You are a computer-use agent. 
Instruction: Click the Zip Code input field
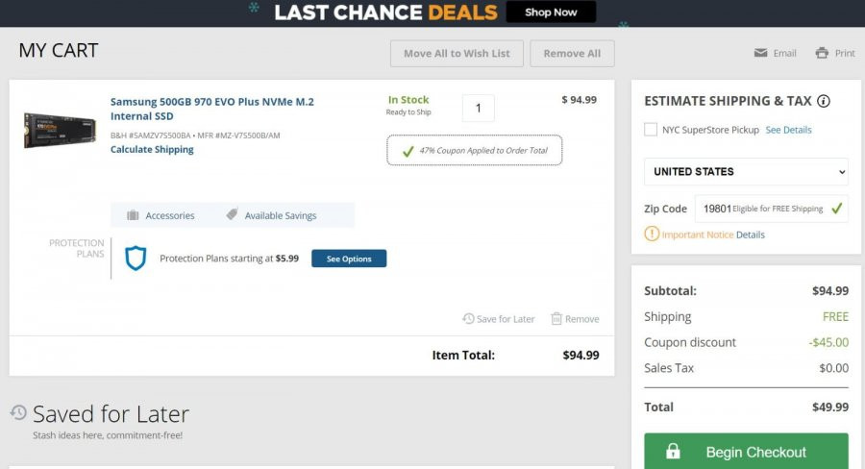tap(771, 209)
